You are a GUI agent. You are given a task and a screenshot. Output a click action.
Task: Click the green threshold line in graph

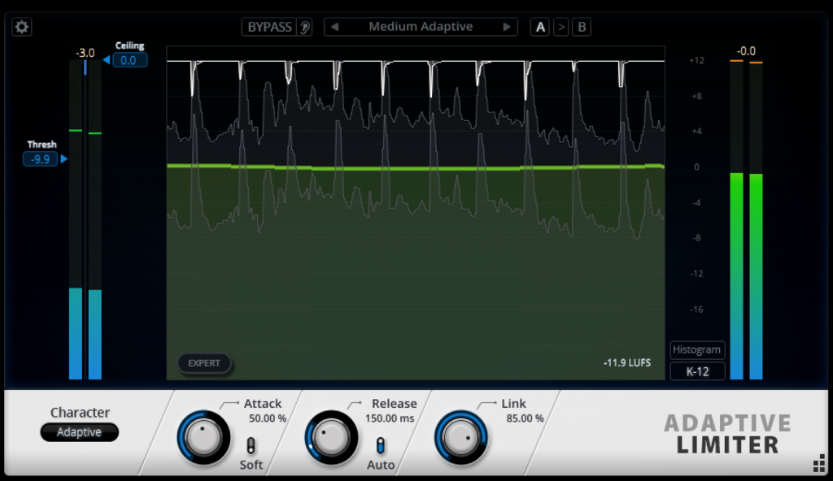click(x=416, y=167)
